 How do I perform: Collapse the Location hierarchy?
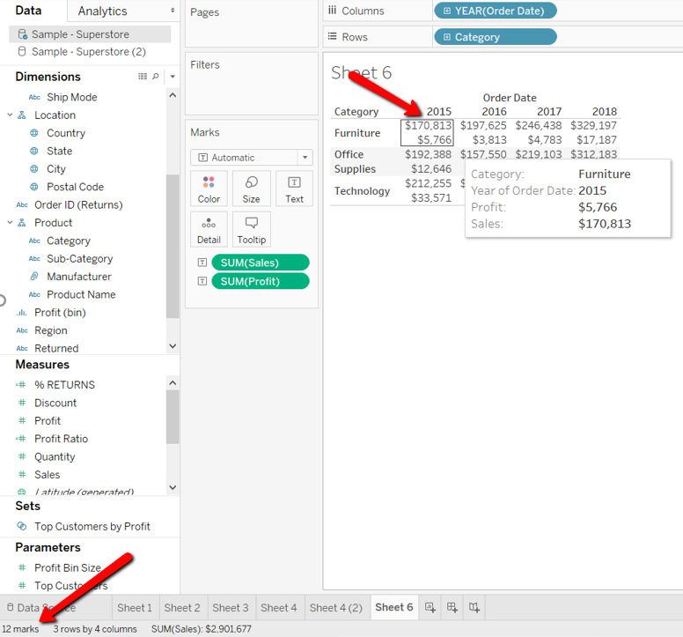tap(10, 115)
